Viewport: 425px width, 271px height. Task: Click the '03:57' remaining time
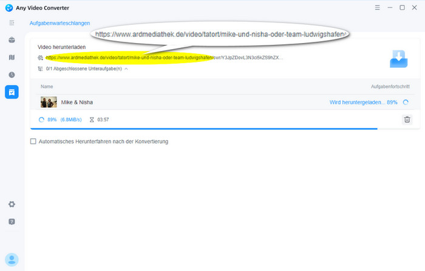click(x=103, y=119)
